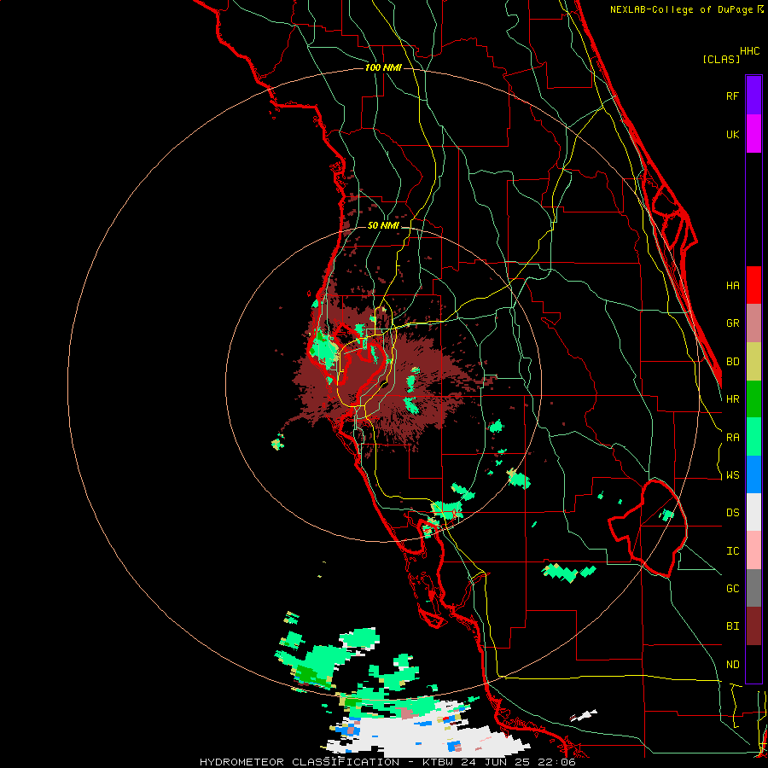Click the BD yellow legend color block
Image resolution: width=768 pixels, height=768 pixels.
tap(753, 362)
